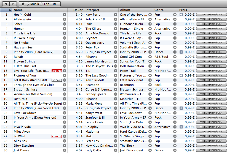
Task: Add Sober with Titel Hinzufügen button
Action: click(211, 24)
